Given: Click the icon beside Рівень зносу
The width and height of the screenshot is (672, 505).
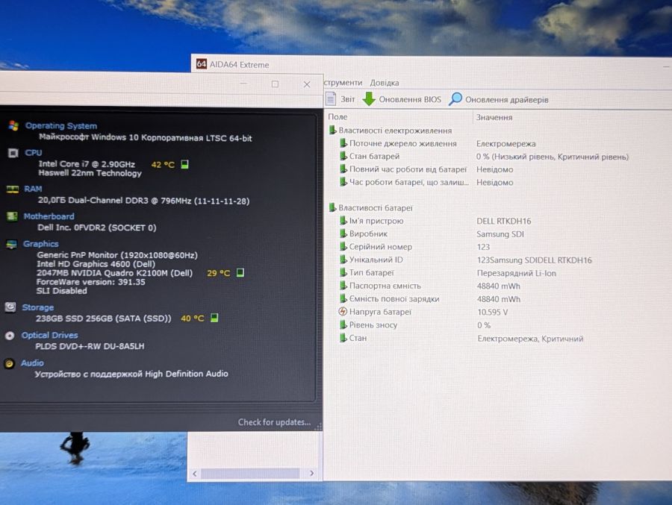Looking at the screenshot, I should 343,324.
